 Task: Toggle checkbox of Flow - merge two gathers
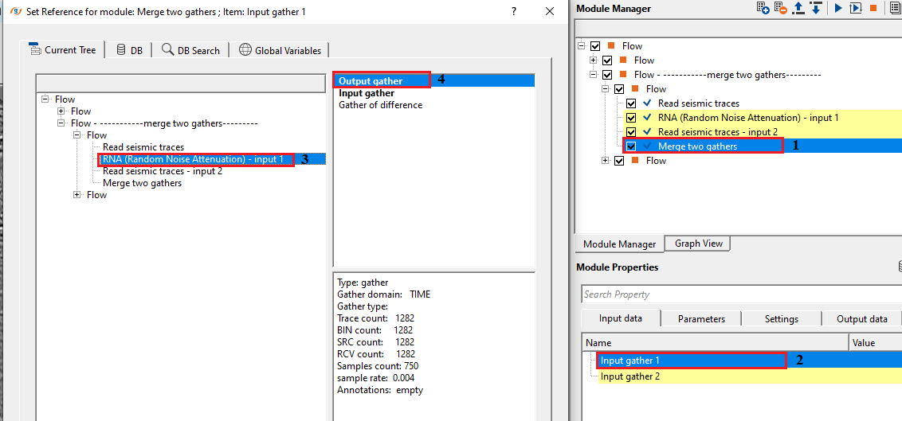(x=607, y=75)
